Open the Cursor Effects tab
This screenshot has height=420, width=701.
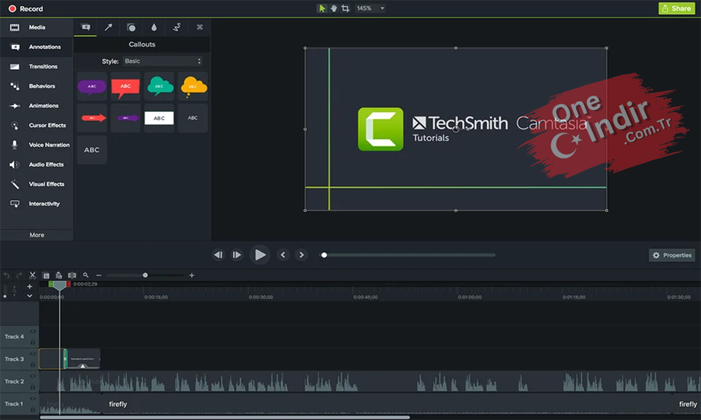coord(36,125)
